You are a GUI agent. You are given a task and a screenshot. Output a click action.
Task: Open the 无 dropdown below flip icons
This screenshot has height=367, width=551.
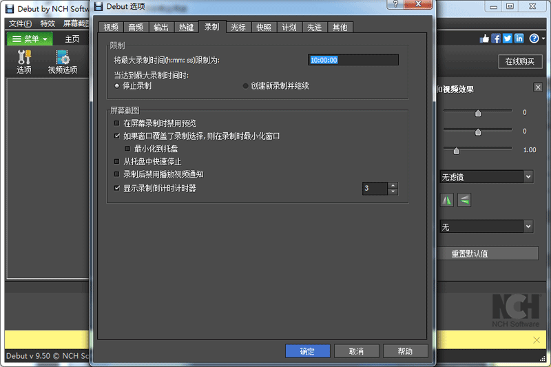pyautogui.click(x=487, y=227)
